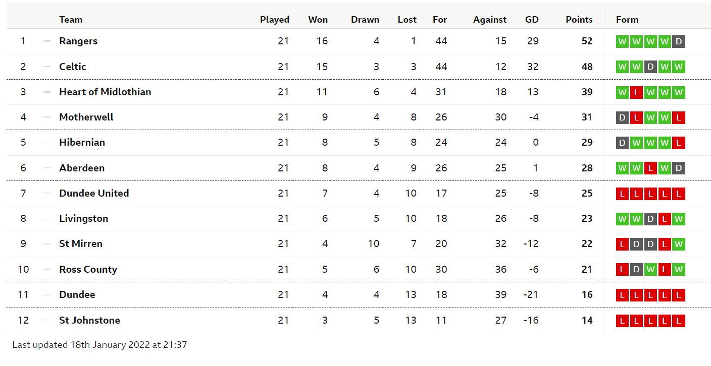Open the Dundee United team link

click(x=94, y=193)
